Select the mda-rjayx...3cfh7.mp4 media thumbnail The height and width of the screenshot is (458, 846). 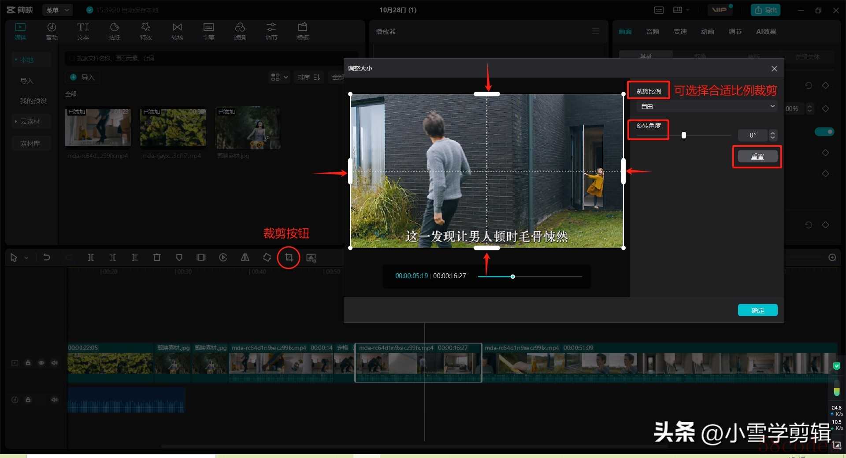[173, 128]
